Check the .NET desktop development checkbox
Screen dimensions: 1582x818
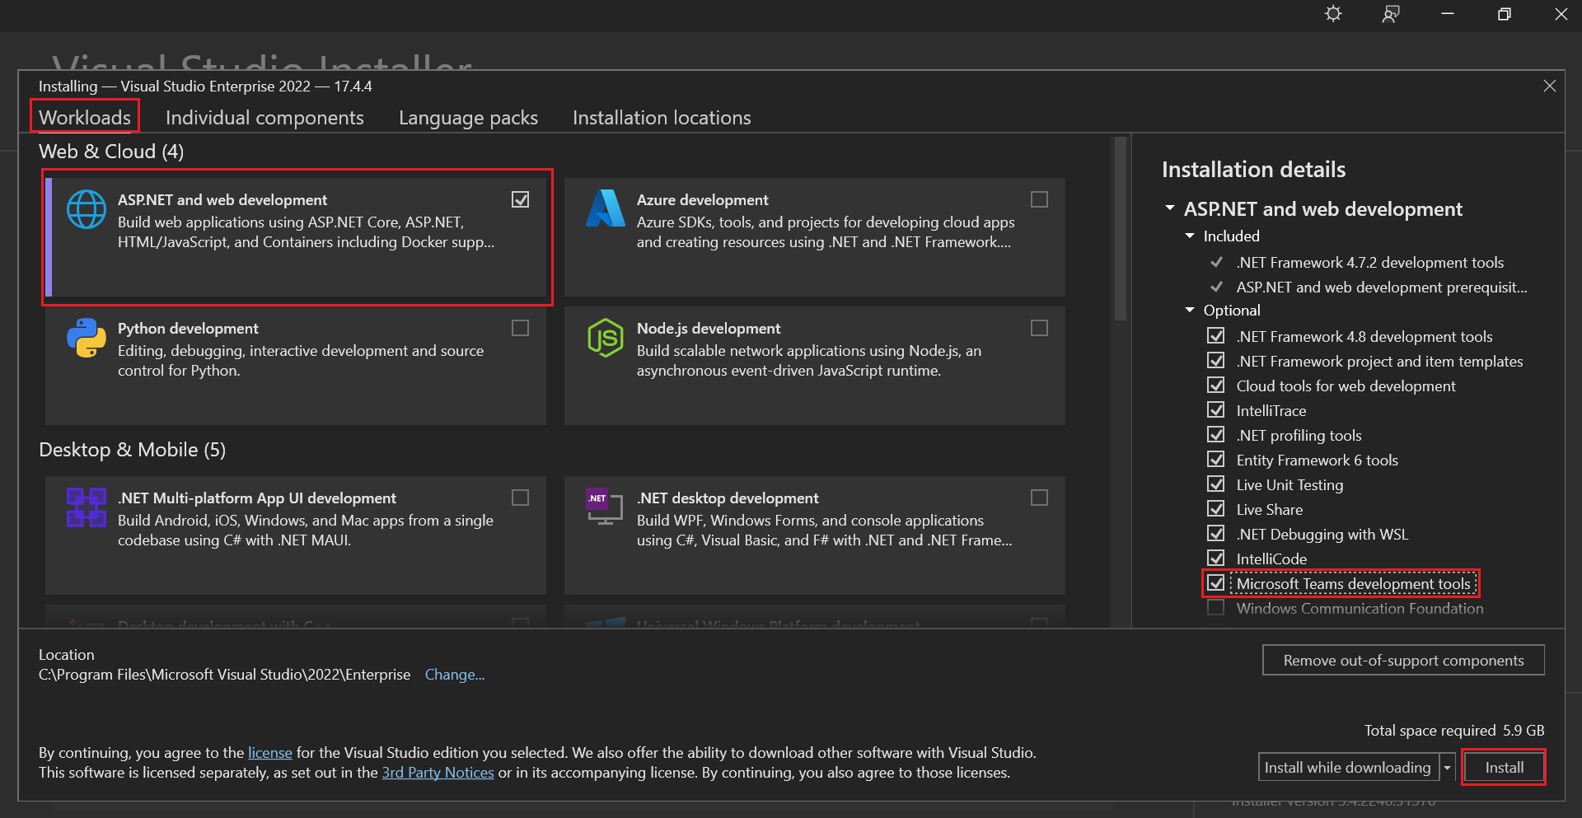click(x=1039, y=498)
